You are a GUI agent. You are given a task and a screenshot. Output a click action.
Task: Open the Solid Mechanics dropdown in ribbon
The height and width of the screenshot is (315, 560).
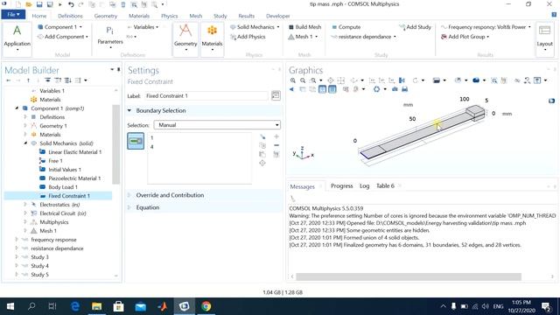tap(255, 27)
